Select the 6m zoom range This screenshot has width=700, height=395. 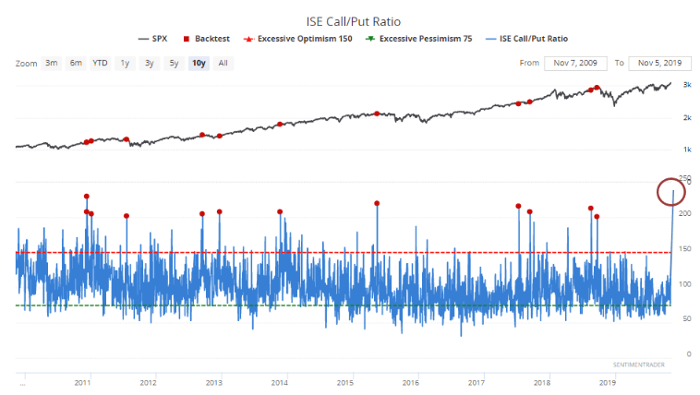pos(76,63)
